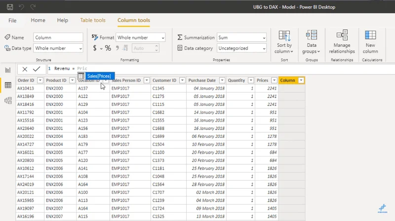The height and width of the screenshot is (221, 395).
Task: Click the column Name input field
Action: [x=58, y=38]
